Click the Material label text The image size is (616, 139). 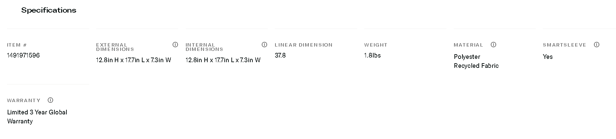pos(468,45)
